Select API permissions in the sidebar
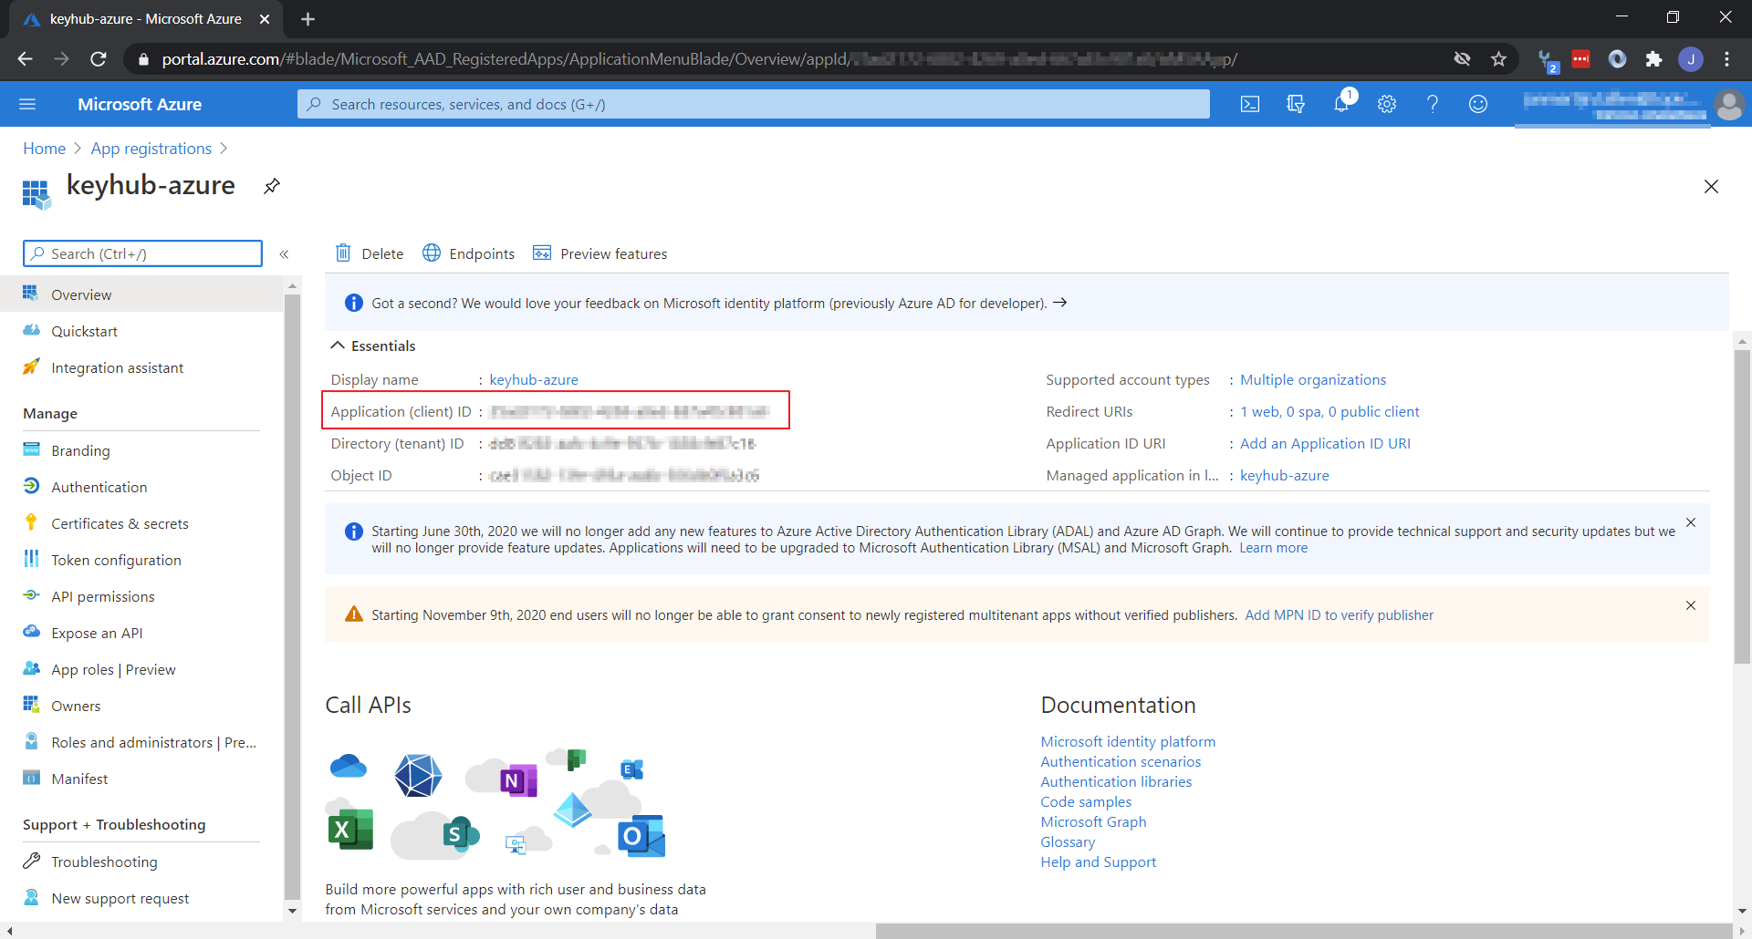Screen dimensions: 1752x939 click(103, 597)
